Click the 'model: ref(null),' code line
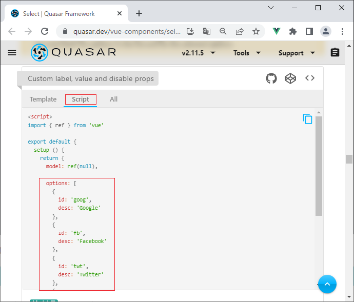Image resolution: width=354 pixels, height=302 pixels. click(71, 166)
